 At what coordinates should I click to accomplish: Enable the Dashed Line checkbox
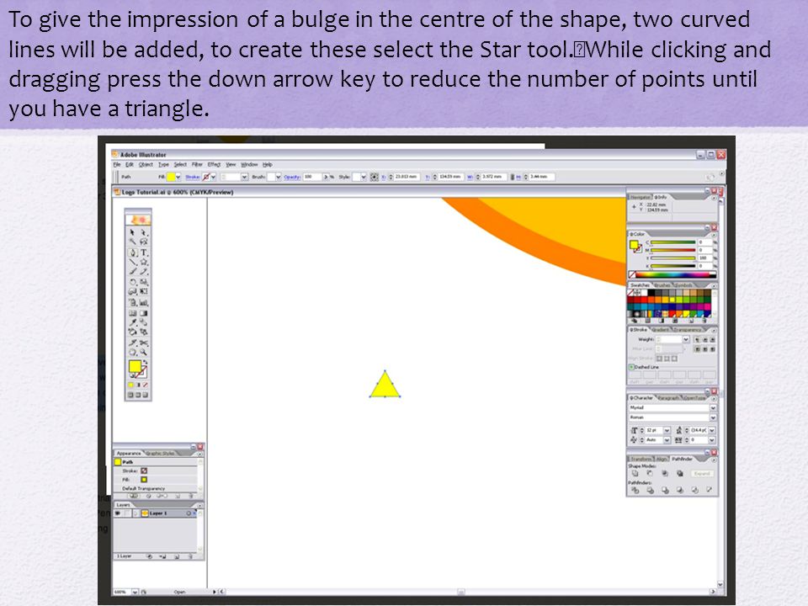(x=631, y=367)
